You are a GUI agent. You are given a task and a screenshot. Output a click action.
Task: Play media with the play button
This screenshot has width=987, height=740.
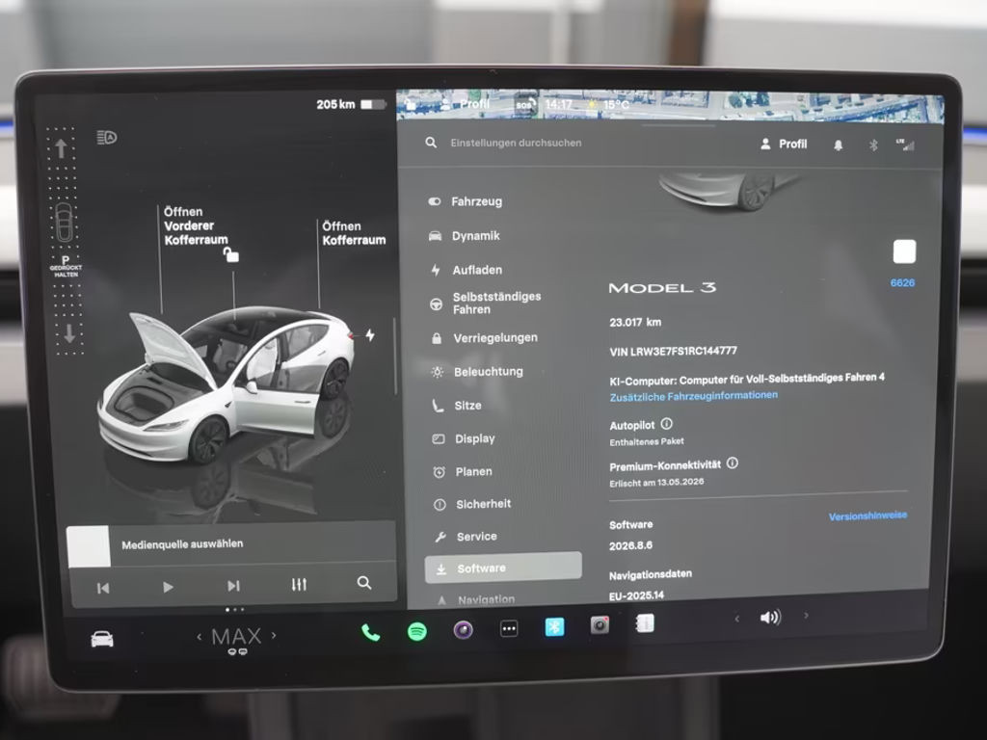[168, 587]
